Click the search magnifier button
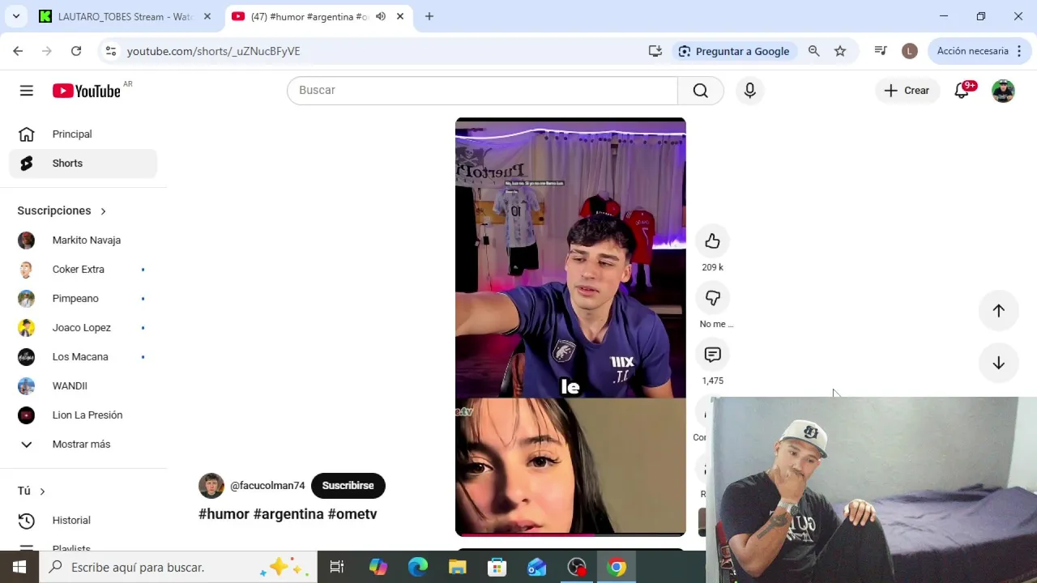The width and height of the screenshot is (1037, 583). 701,91
